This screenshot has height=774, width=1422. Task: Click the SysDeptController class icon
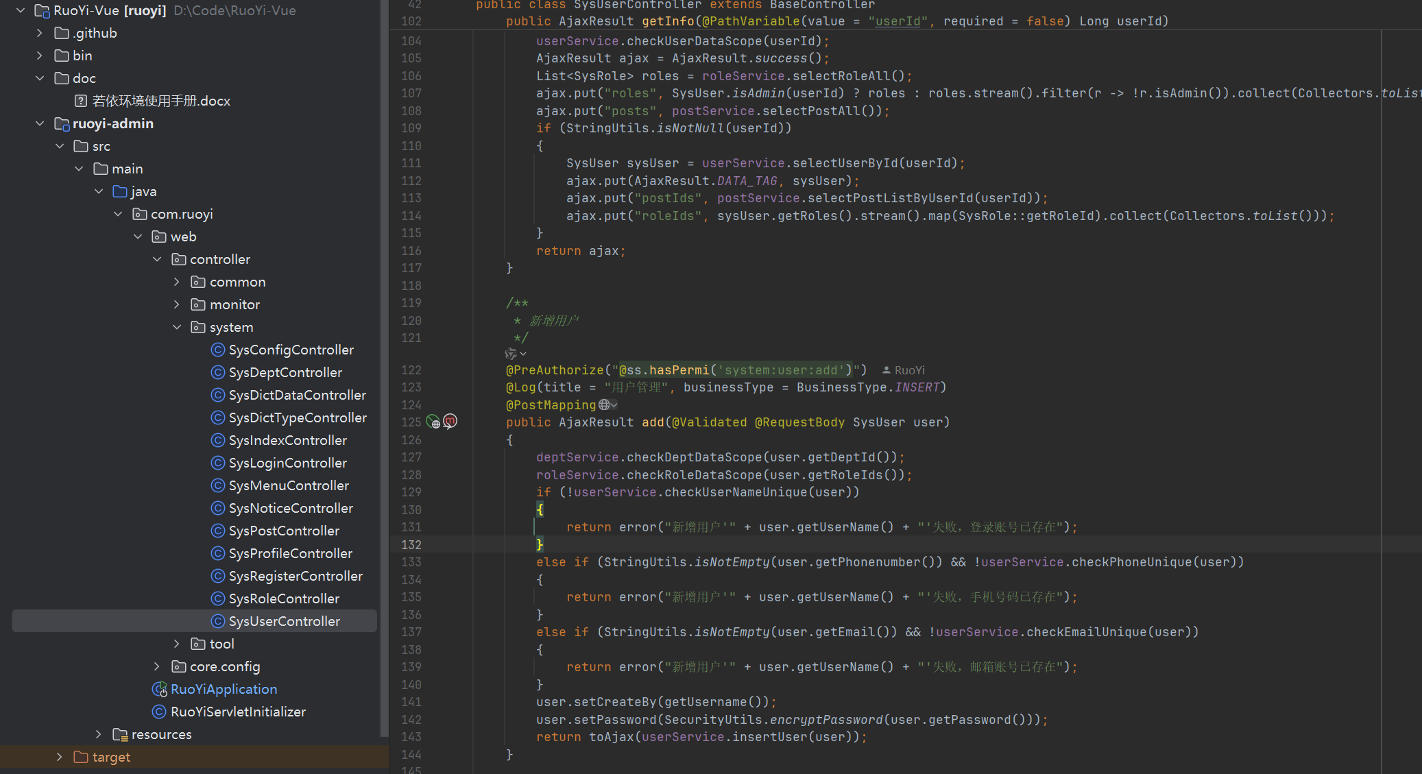[218, 372]
